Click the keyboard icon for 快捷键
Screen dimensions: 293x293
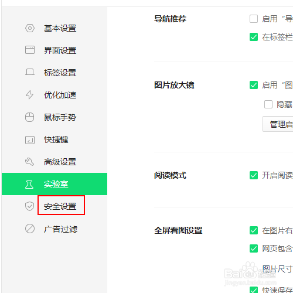[30, 140]
